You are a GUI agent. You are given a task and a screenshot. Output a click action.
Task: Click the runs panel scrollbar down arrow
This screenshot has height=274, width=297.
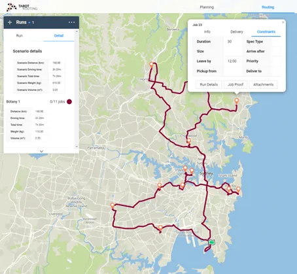pyautogui.click(x=77, y=146)
